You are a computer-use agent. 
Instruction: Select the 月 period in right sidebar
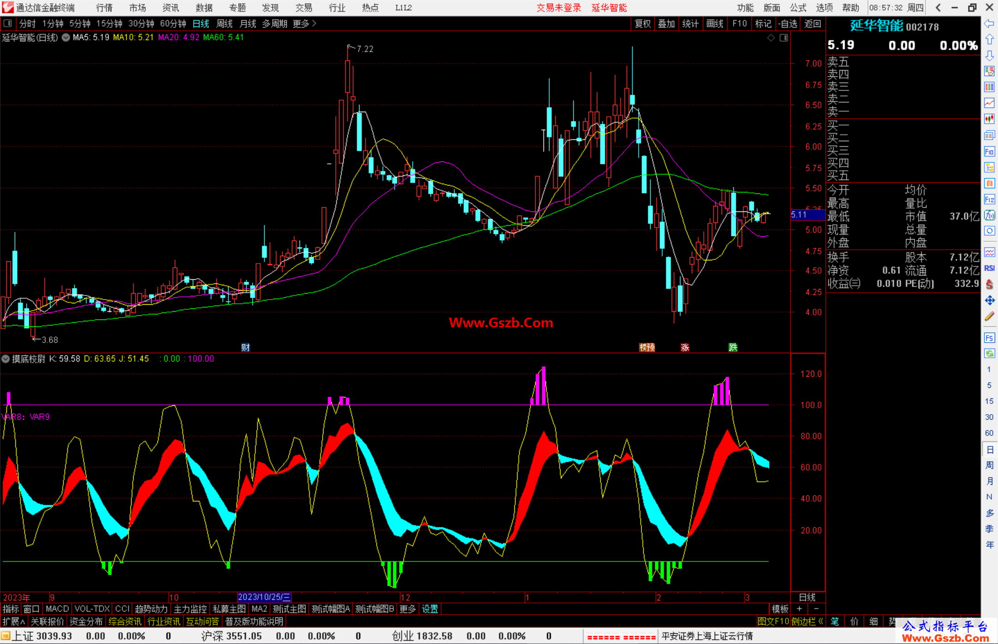(x=989, y=481)
